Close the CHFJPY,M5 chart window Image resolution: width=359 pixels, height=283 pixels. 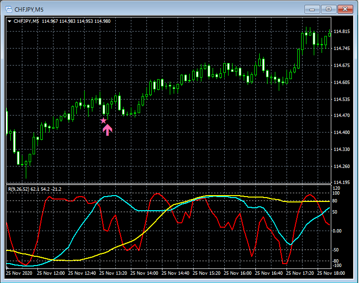(x=345, y=9)
